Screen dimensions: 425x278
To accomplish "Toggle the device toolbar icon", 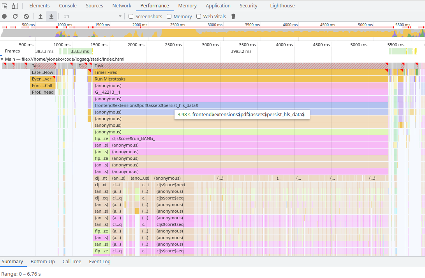I will click(15, 5).
